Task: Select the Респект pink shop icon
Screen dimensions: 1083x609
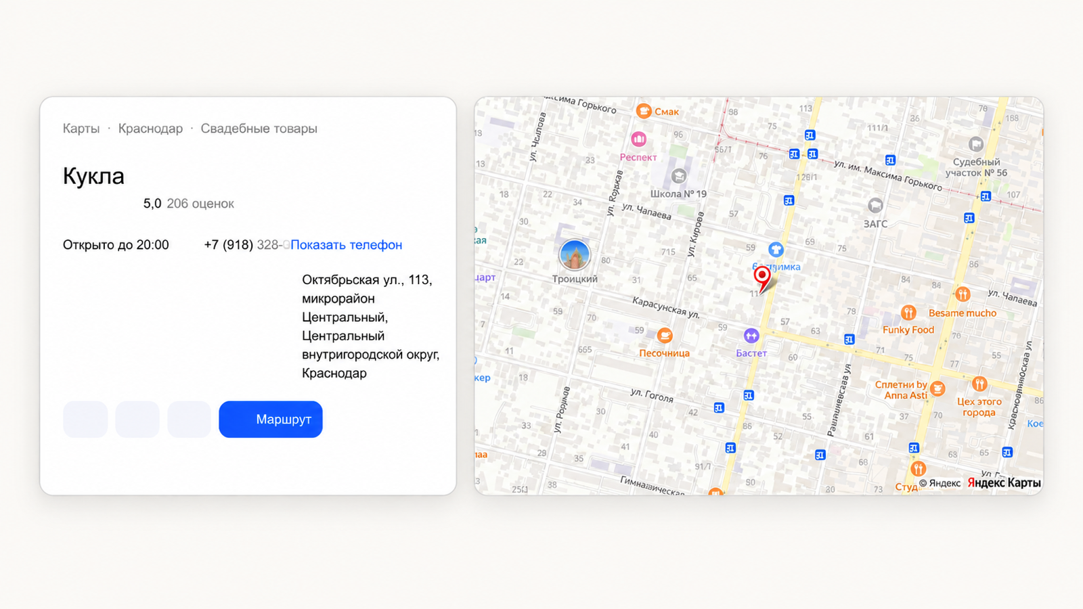Action: pyautogui.click(x=638, y=139)
